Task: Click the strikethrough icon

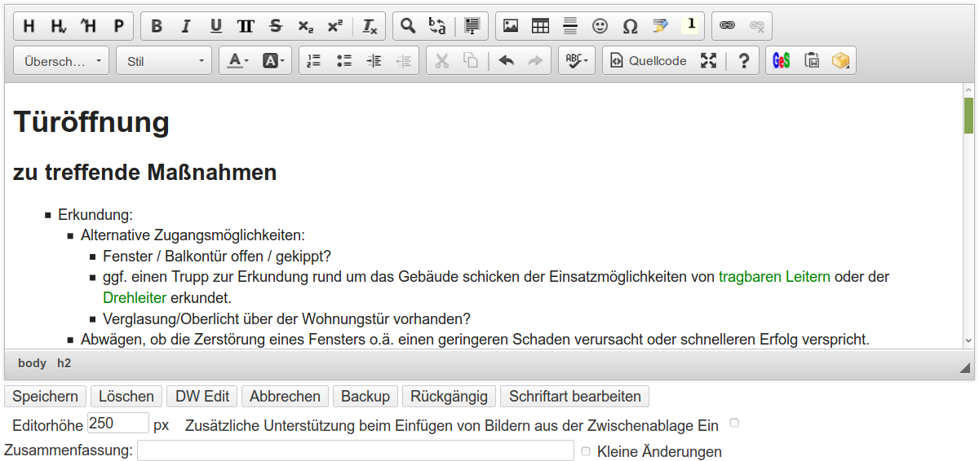Action: (x=276, y=26)
